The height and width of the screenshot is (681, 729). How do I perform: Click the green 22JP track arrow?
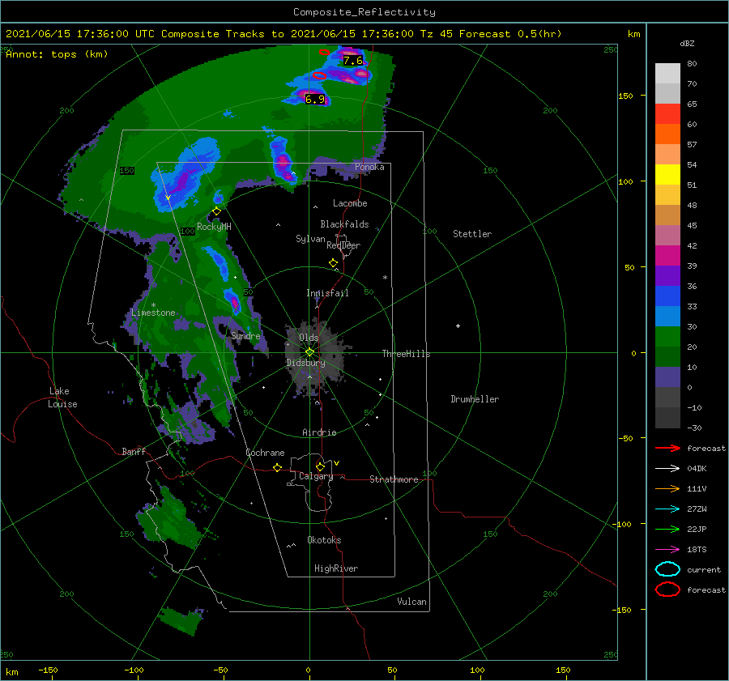coord(667,529)
